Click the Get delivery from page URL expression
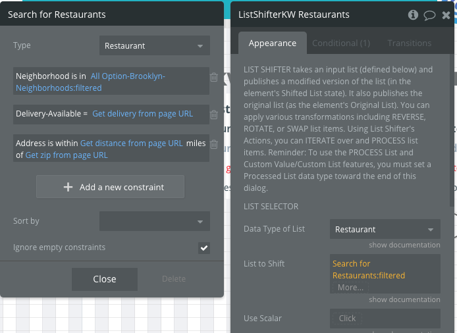Viewport: 457px width, 333px height. click(143, 114)
